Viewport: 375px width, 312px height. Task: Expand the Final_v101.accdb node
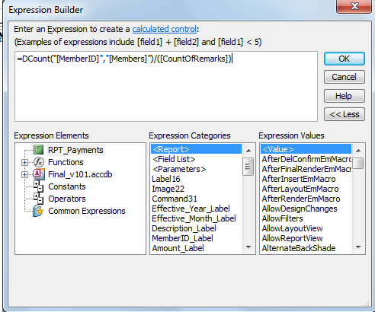pyautogui.click(x=24, y=174)
